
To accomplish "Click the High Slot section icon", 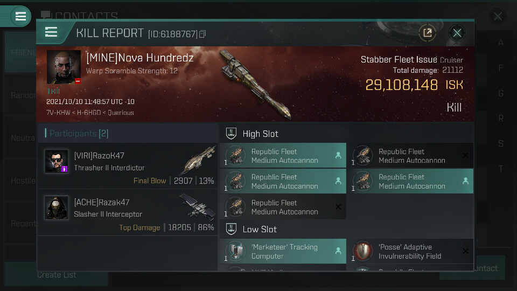I will point(231,134).
